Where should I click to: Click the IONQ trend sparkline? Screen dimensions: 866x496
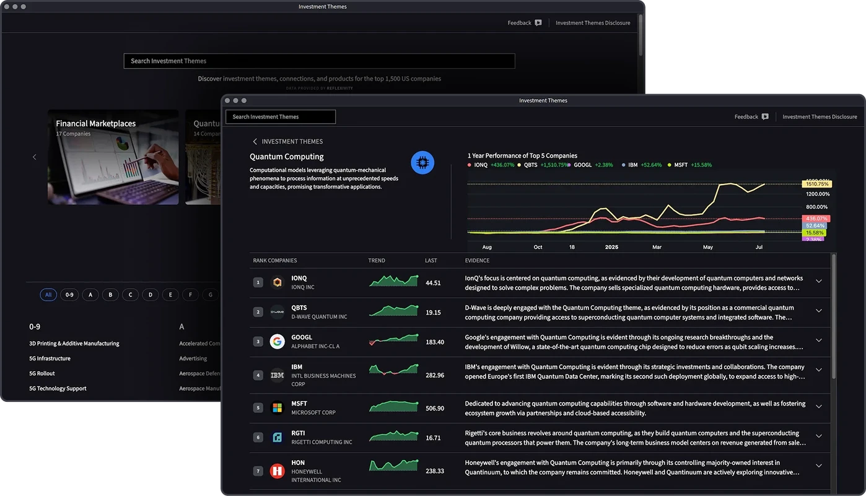(x=393, y=281)
